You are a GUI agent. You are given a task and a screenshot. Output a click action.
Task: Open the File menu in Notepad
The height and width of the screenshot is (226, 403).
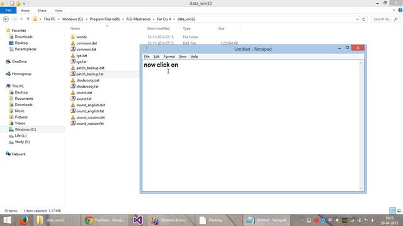pyautogui.click(x=147, y=56)
